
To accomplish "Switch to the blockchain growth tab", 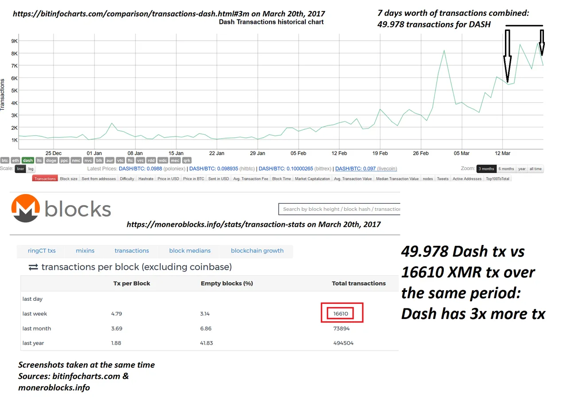I will click(x=257, y=251).
